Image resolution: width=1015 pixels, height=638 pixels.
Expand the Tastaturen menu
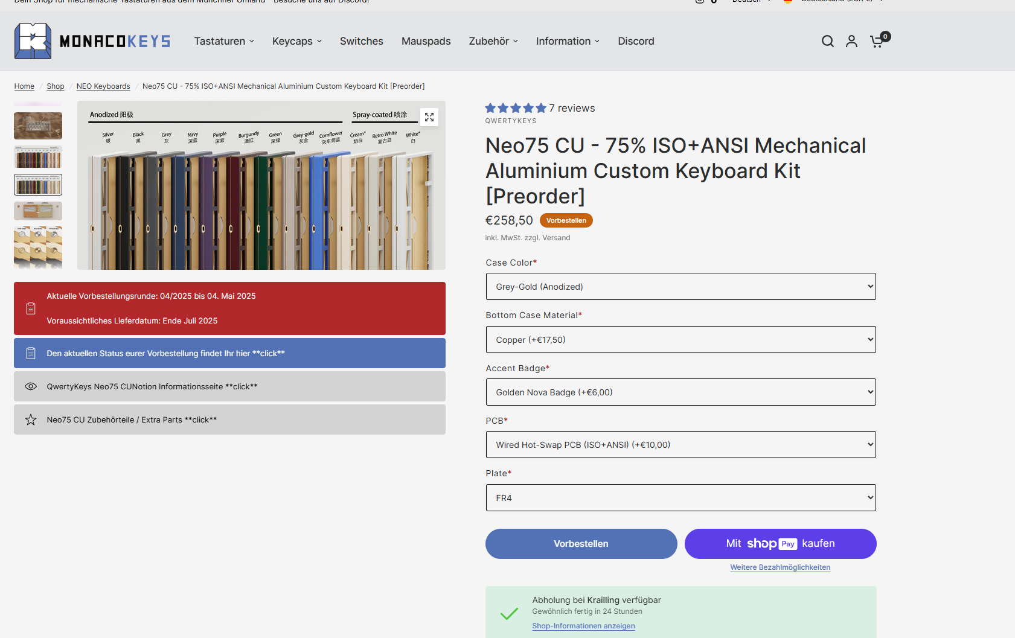click(224, 41)
